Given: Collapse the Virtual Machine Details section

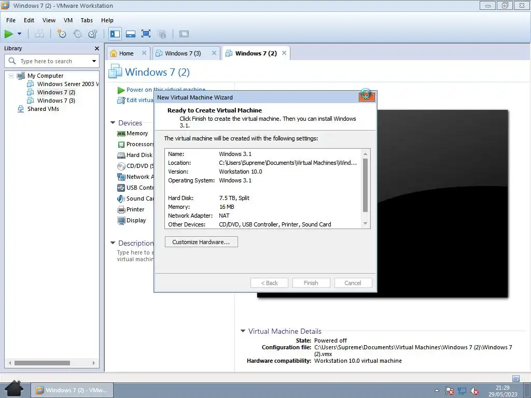Looking at the screenshot, I should (243, 331).
